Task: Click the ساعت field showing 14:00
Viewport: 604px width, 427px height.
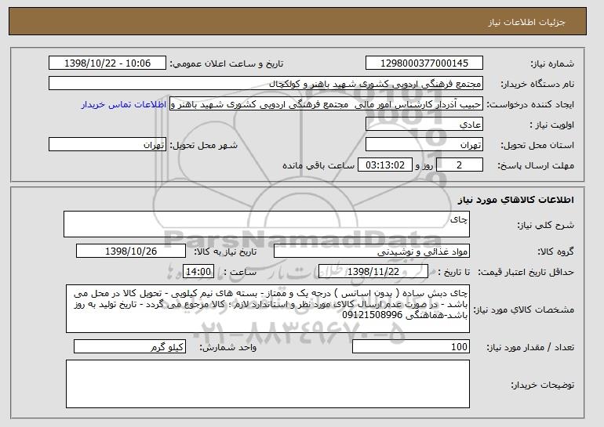Action: pos(198,272)
